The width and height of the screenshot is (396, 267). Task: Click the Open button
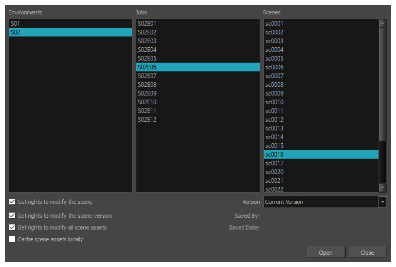click(326, 253)
